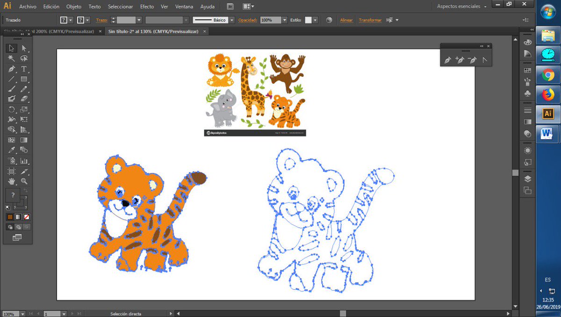Swap fill and stroke colors

pos(25,191)
